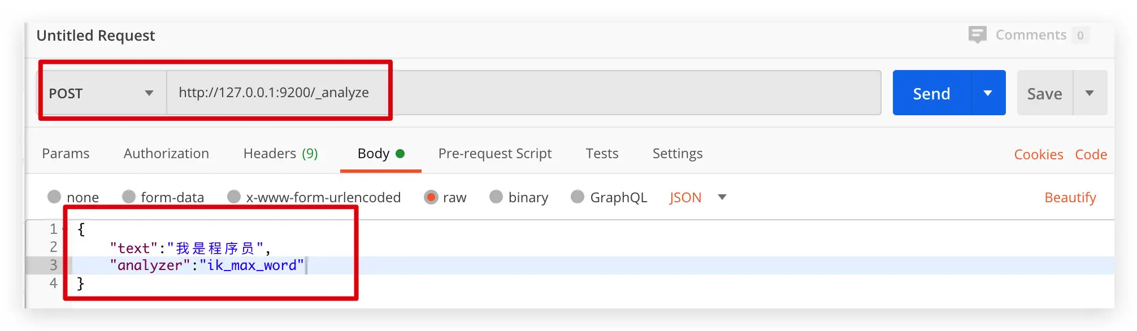Image resolution: width=1137 pixels, height=331 pixels.
Task: Expand the Send button arrow options
Action: pos(988,93)
